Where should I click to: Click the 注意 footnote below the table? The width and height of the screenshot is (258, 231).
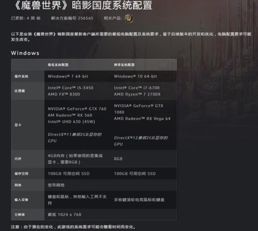pos(73,227)
